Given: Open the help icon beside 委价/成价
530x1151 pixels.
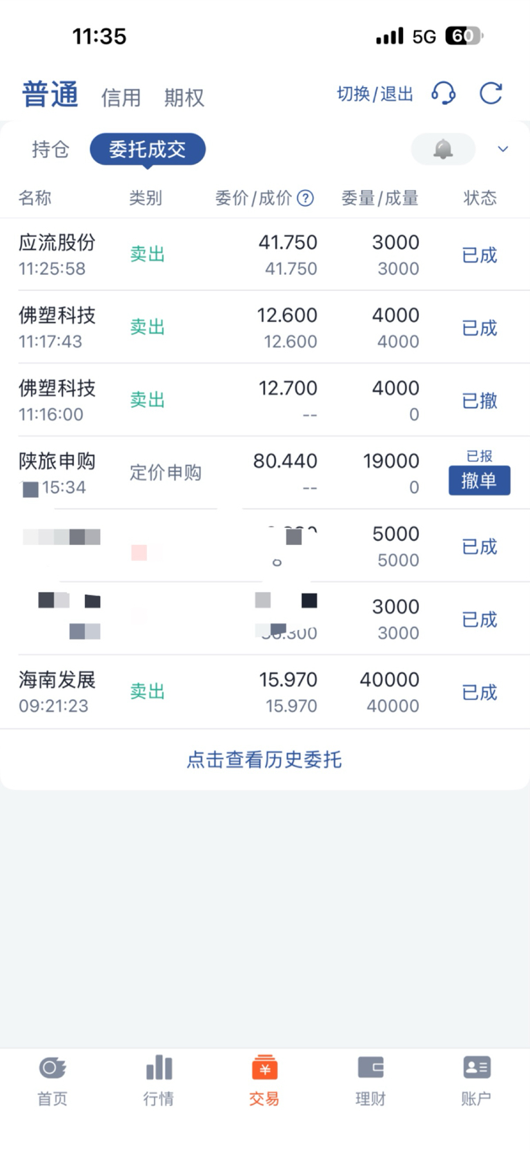Looking at the screenshot, I should tap(305, 198).
